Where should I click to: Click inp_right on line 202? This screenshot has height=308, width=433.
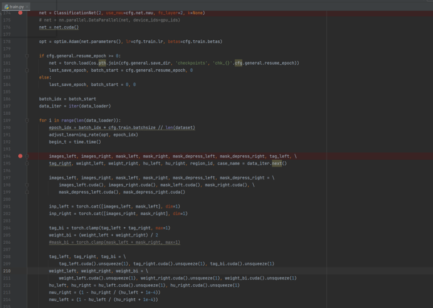(60, 214)
